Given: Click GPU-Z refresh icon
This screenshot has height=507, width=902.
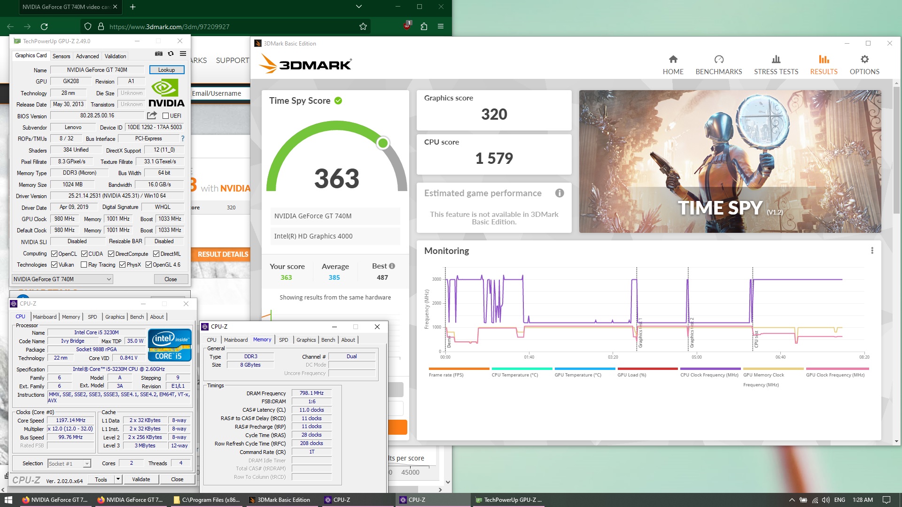Looking at the screenshot, I should tap(171, 54).
